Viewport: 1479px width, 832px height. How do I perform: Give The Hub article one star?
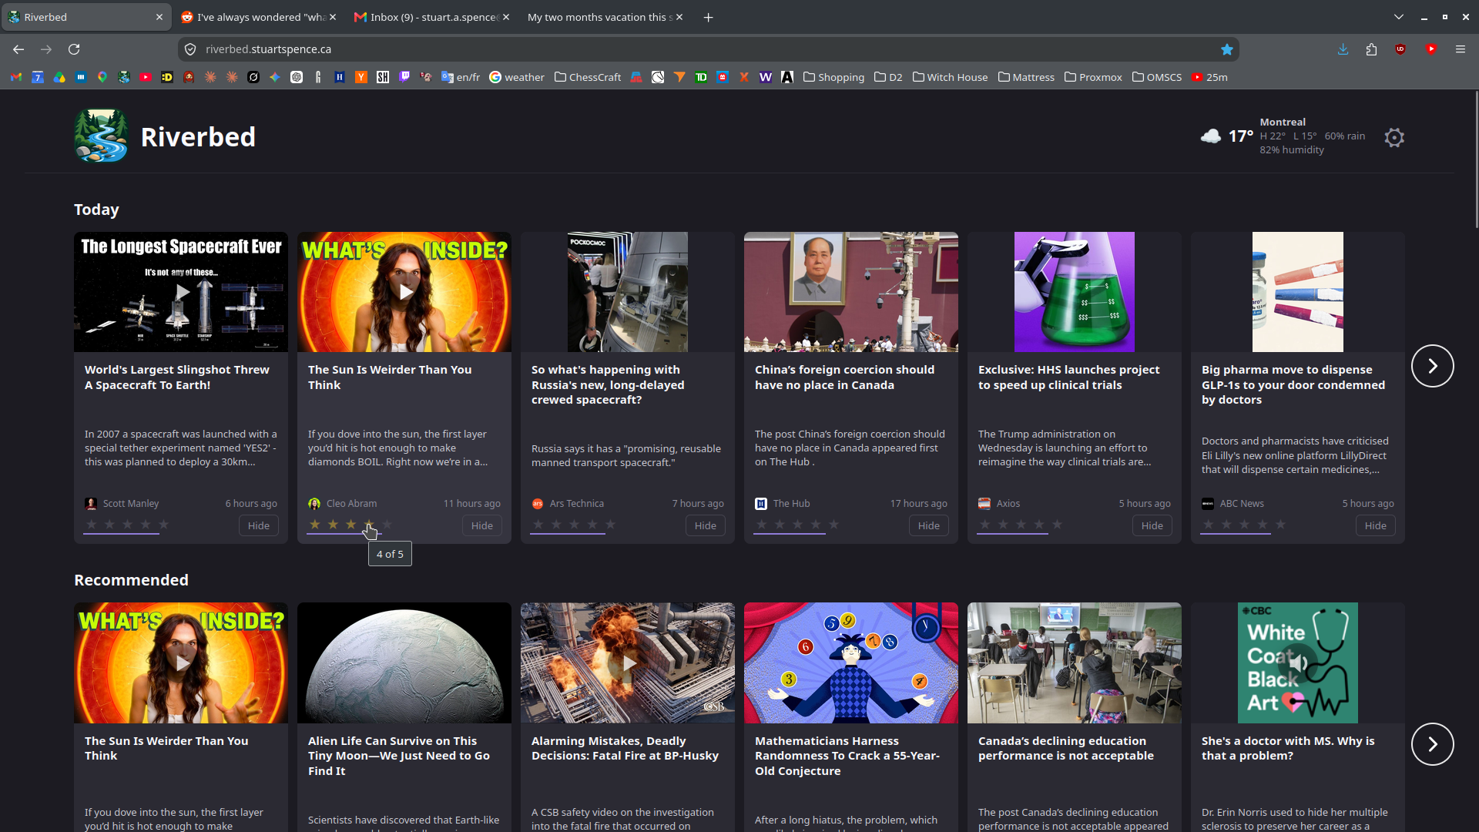click(762, 525)
